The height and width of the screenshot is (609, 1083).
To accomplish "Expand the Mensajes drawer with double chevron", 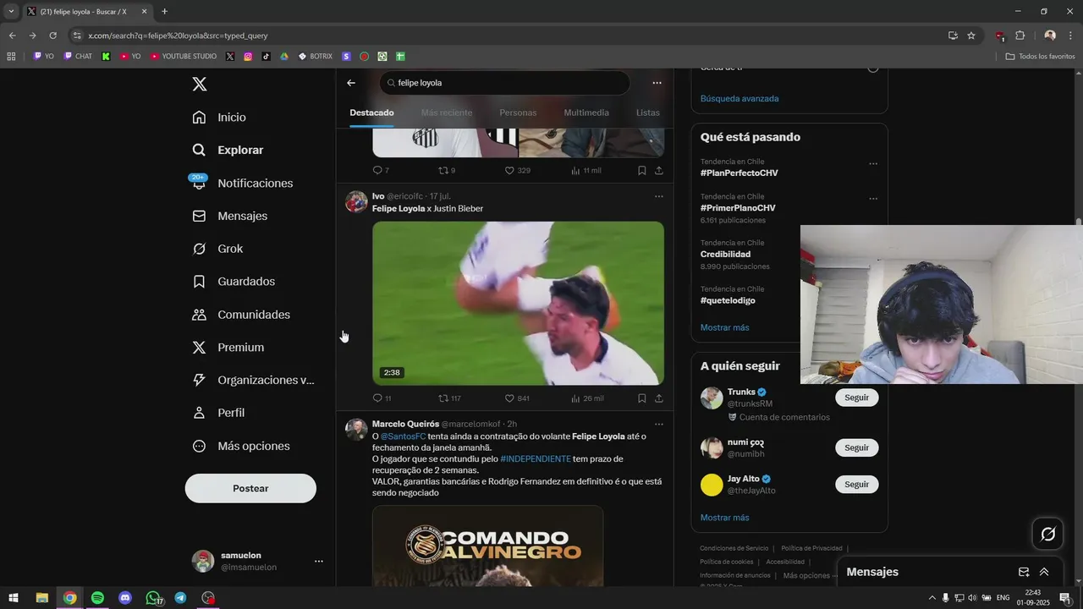I will click(1044, 572).
